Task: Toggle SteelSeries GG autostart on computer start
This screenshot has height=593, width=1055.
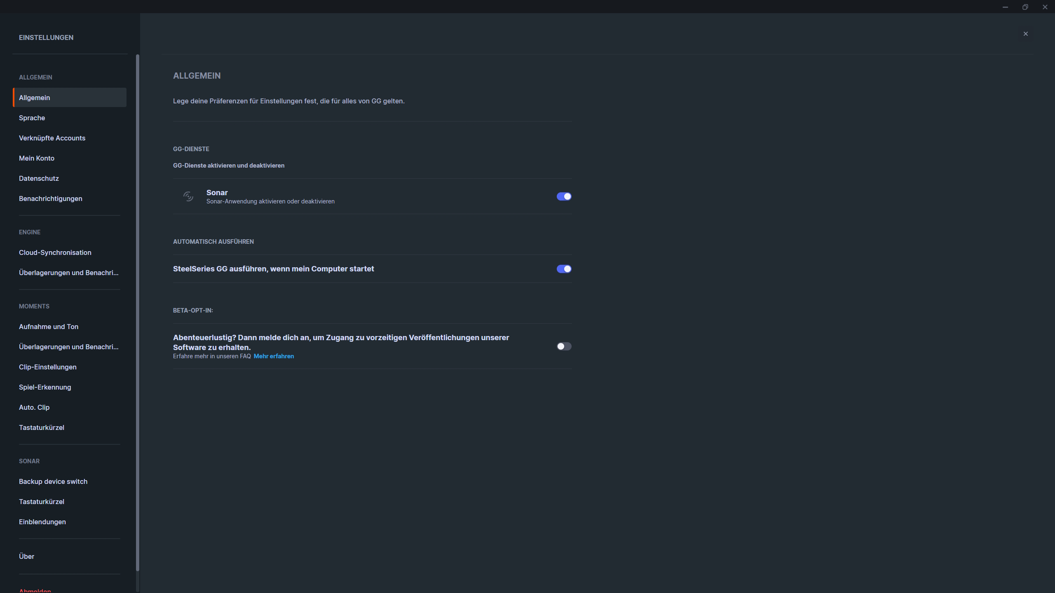Action: 564,269
